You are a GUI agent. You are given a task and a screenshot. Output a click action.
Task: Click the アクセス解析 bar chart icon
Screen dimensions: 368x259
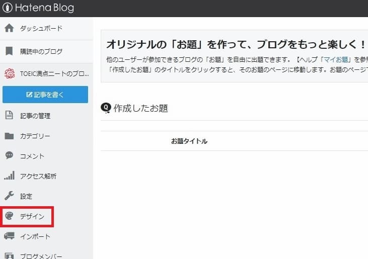point(10,176)
